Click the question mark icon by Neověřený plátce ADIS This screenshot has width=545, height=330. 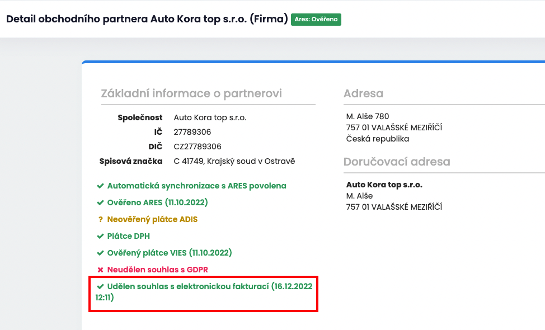100,219
